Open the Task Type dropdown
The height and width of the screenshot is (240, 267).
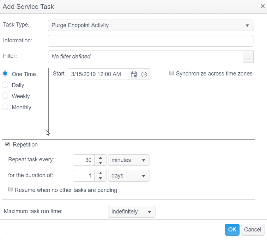click(x=150, y=25)
